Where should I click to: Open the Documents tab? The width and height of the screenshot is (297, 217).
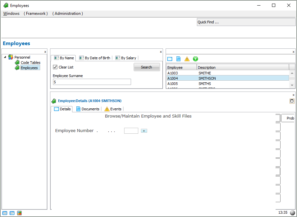(x=88, y=109)
